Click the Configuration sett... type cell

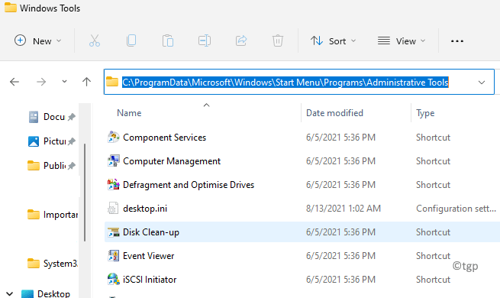(456, 209)
